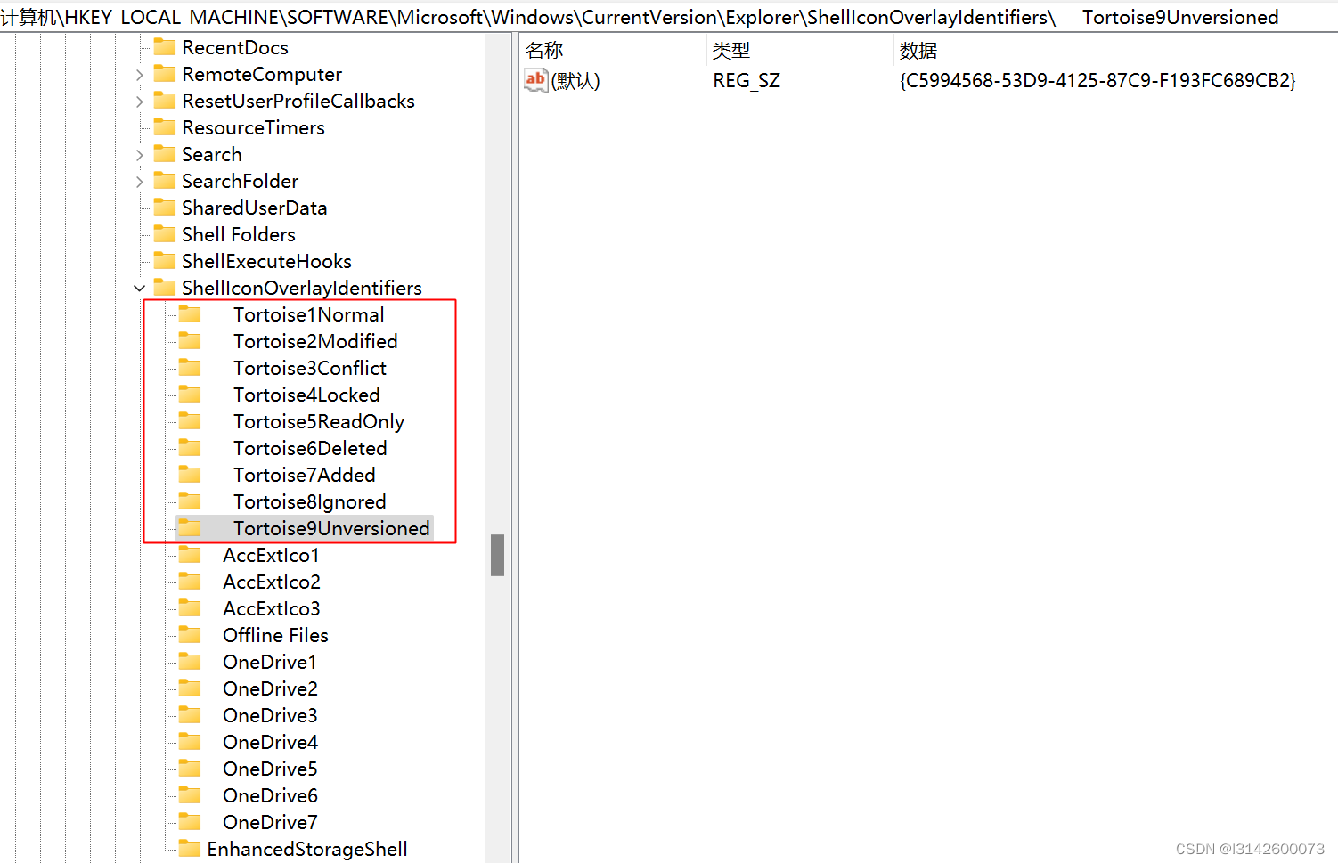Select the OneDrive5 key

click(270, 769)
